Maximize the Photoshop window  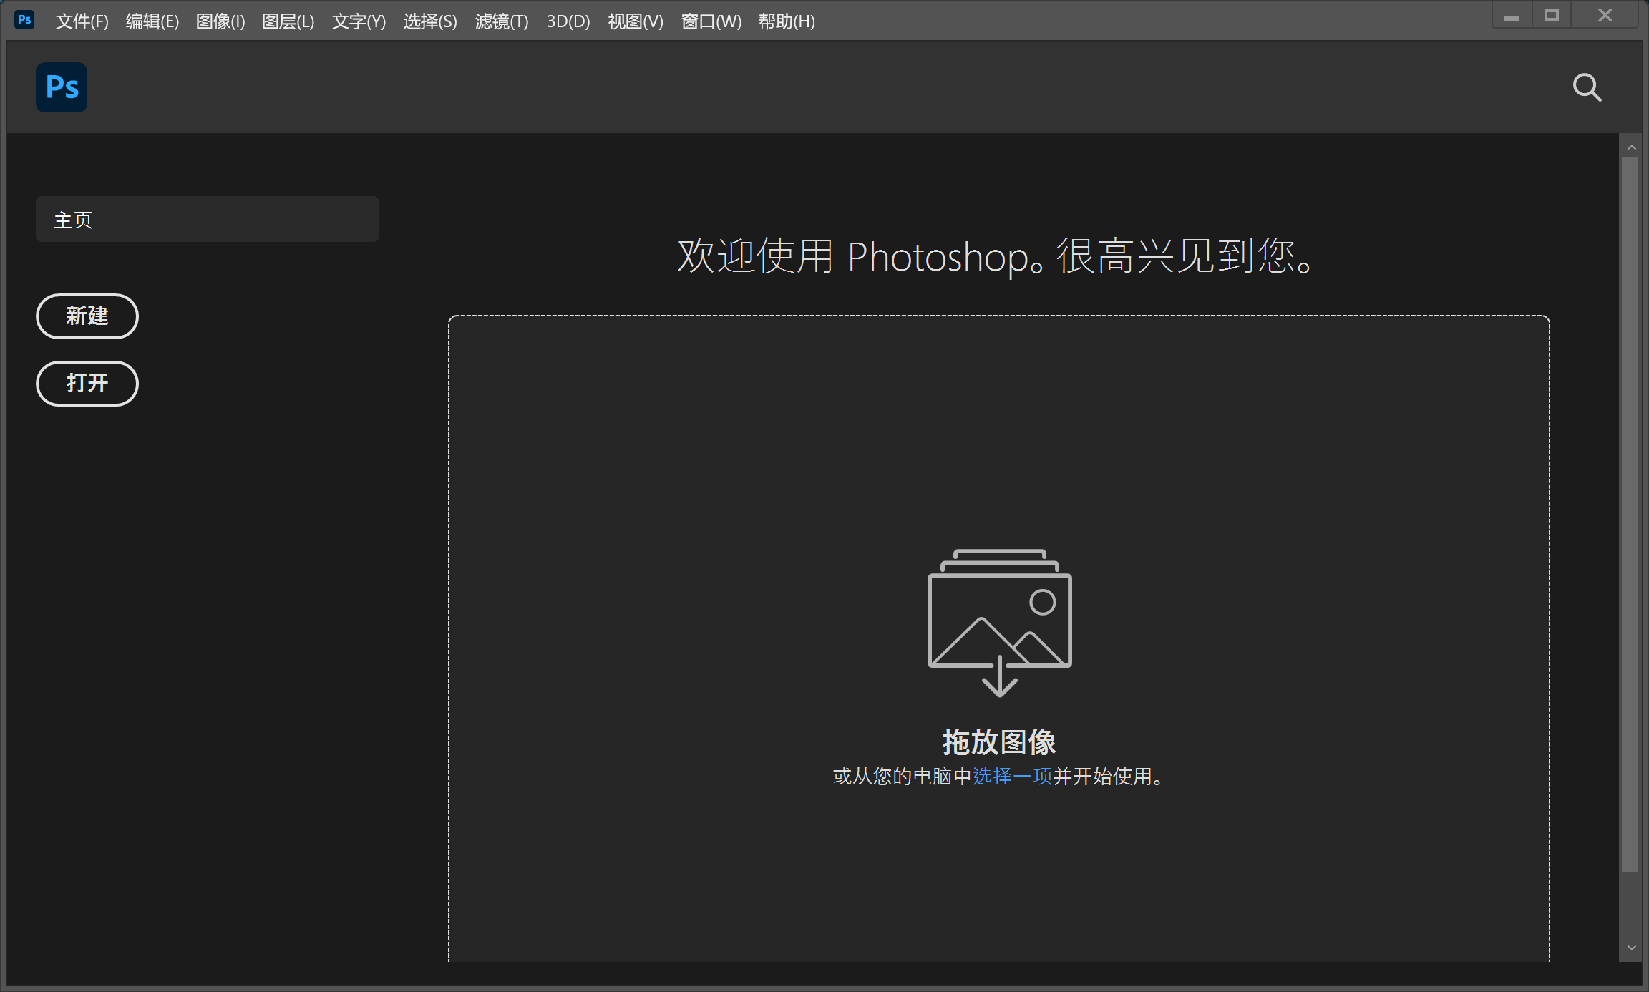pyautogui.click(x=1552, y=16)
